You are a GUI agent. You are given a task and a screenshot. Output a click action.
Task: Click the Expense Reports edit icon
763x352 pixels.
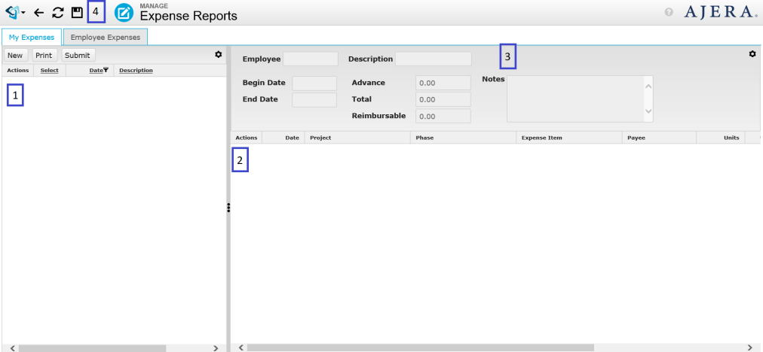pyautogui.click(x=125, y=13)
